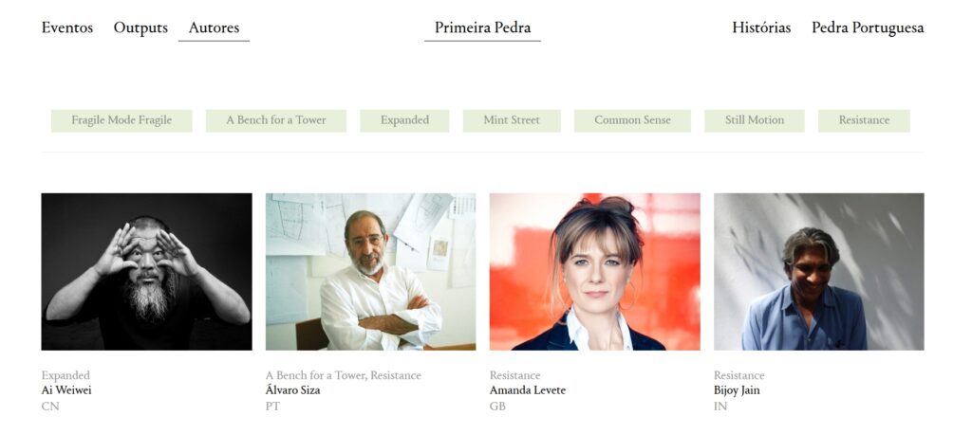Open the Histórias page
This screenshot has height=434, width=972.
[x=761, y=27]
